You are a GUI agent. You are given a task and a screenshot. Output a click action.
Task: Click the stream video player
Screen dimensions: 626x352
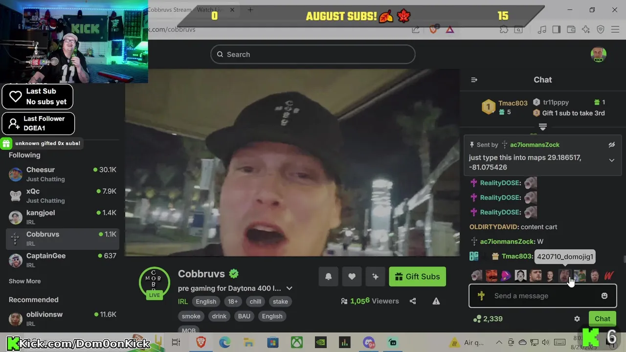tap(292, 162)
